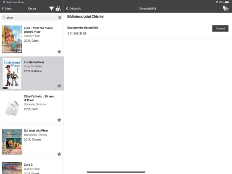
Task: Click 2021, Bietti publication info
Action: (x=31, y=109)
